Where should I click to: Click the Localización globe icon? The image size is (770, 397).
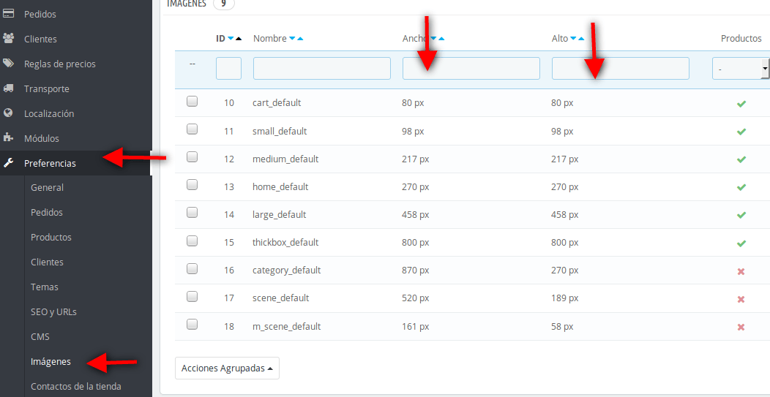tap(8, 113)
